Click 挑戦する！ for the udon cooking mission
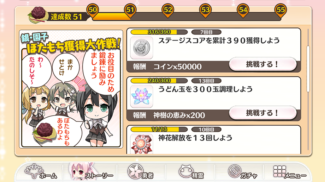The image size is (325, 182). (x=262, y=113)
